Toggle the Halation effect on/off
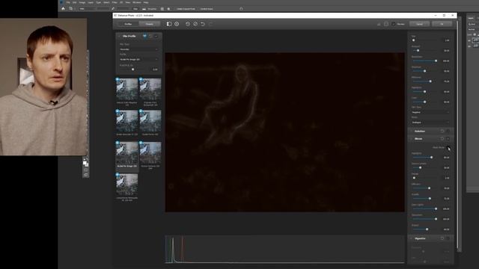The width and height of the screenshot is (479, 269). 448,132
